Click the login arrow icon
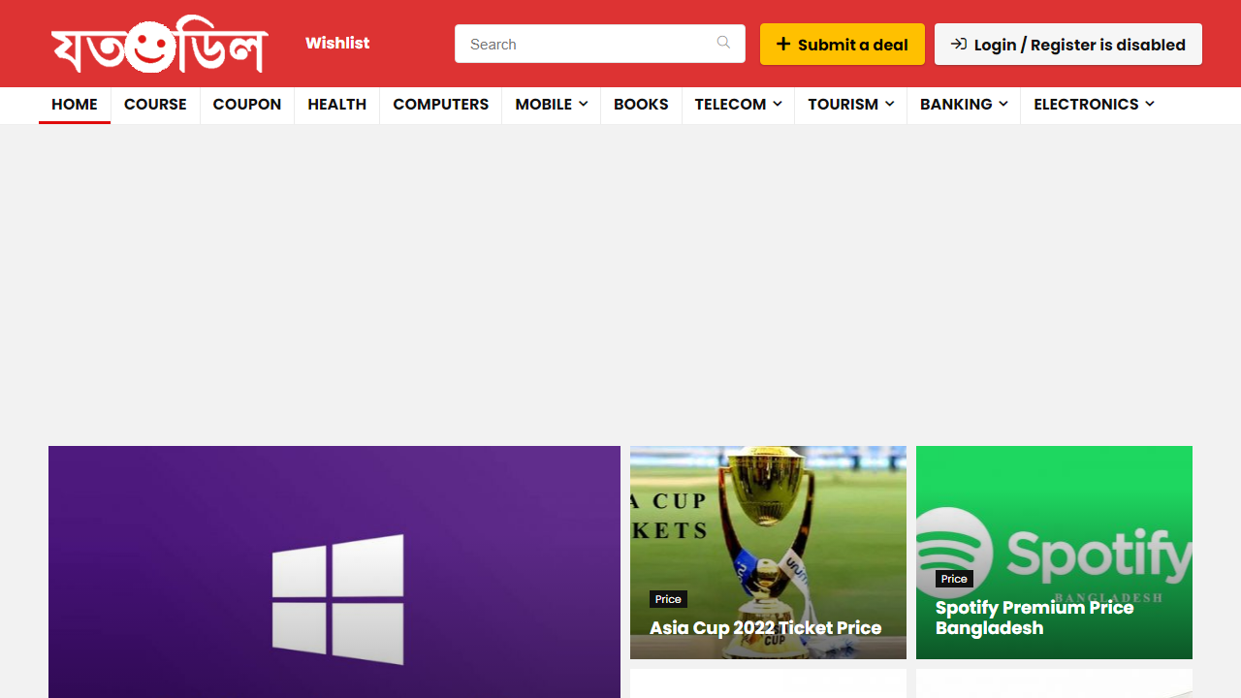 [959, 45]
